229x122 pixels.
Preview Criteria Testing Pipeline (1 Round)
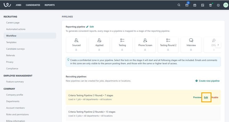[197, 97]
